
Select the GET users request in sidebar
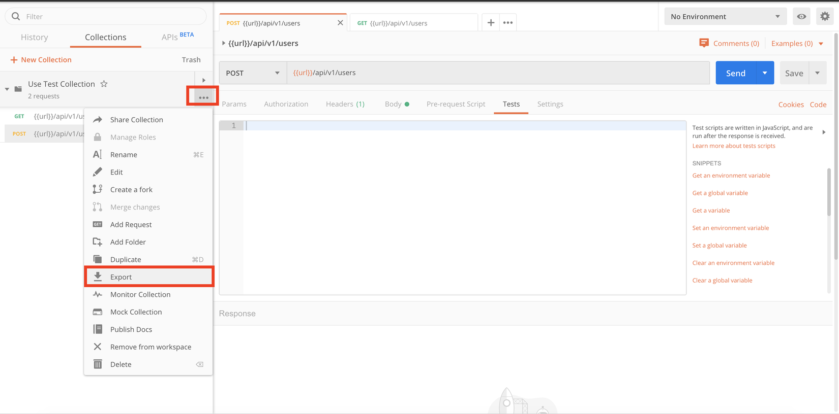[44, 116]
